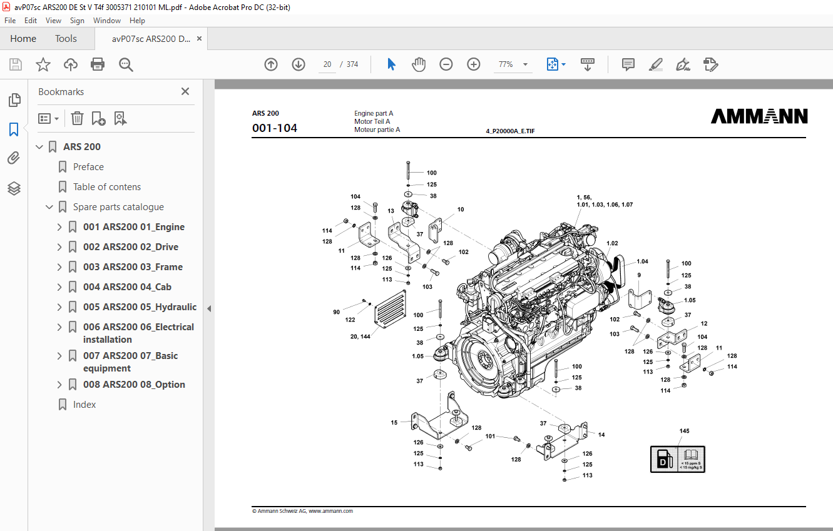Open the find text magnifier tool

126,64
